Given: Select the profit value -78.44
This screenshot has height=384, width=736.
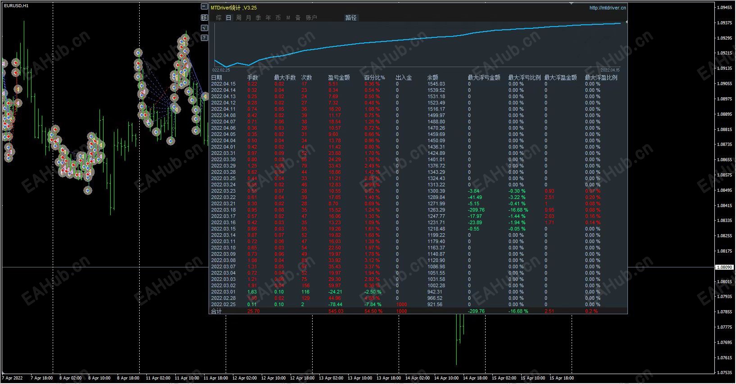Looking at the screenshot, I should [x=336, y=304].
